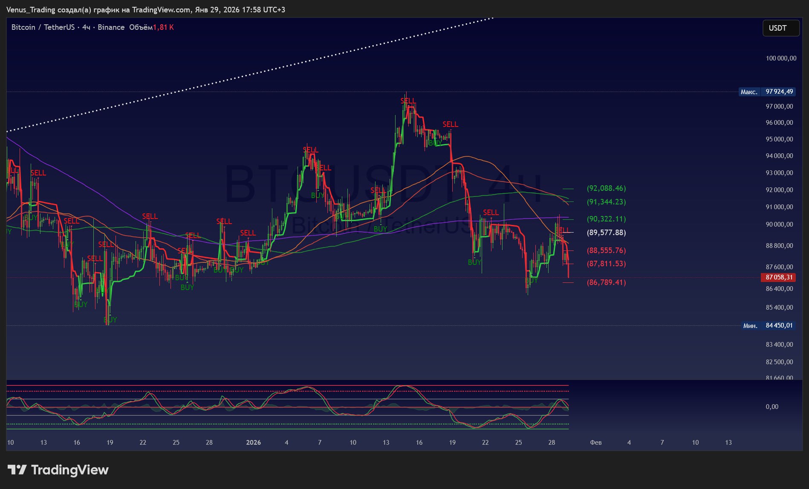Click the BUY marker below the January 22 drop

[474, 262]
